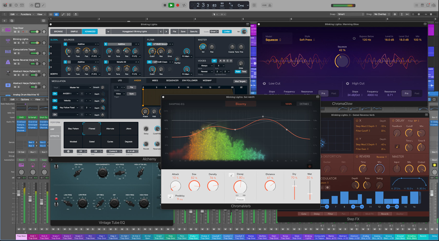Open the Note Pads icon

tap(422, 5)
